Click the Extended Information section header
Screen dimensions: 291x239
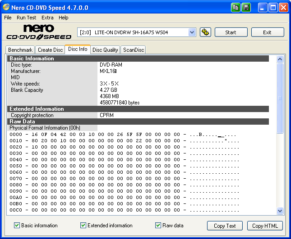[x=138, y=109]
